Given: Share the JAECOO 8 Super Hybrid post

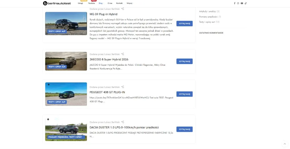Looking at the screenshot, I should (122, 54).
